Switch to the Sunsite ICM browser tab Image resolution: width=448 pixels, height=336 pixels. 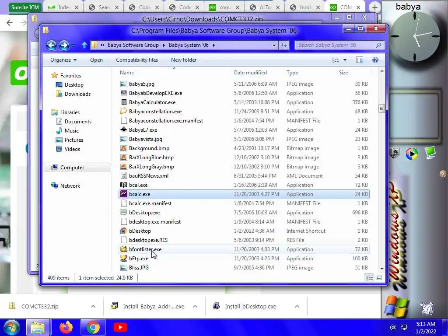[25, 7]
